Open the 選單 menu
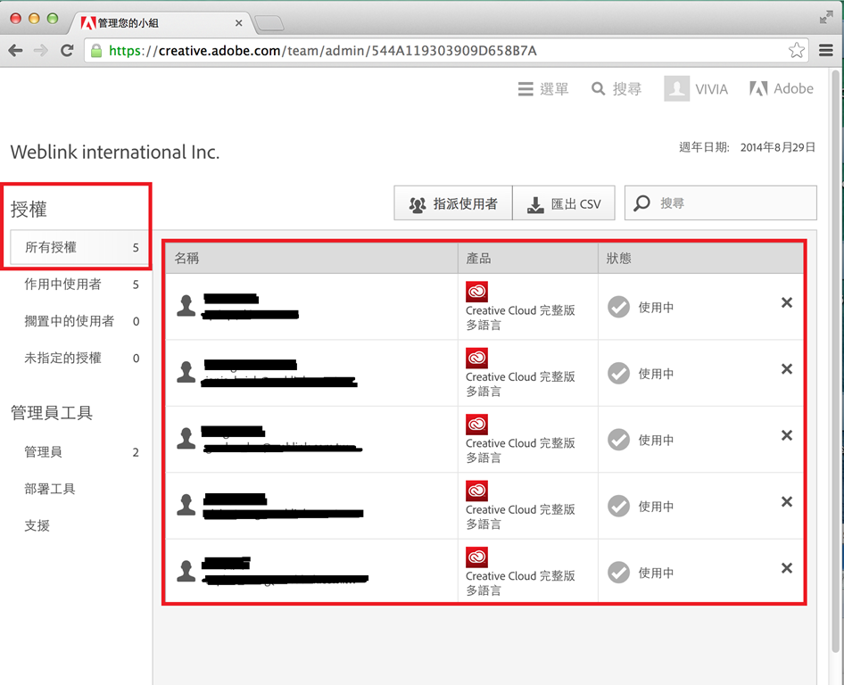844x685 pixels. 543,89
